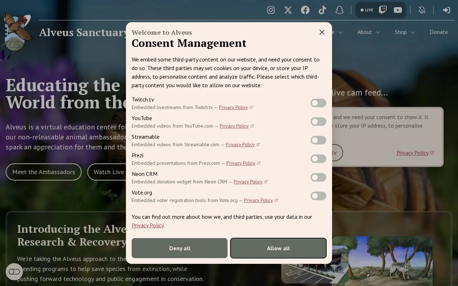Image resolution: width=458 pixels, height=286 pixels.
Task: Open the YouTube icon in header
Action: [x=398, y=10]
